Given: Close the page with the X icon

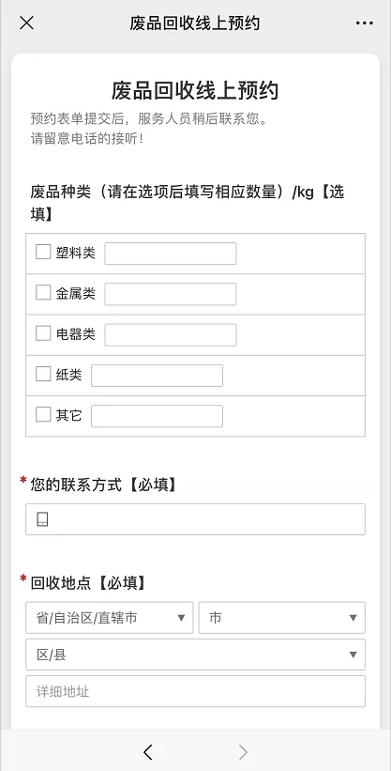Looking at the screenshot, I should [26, 23].
